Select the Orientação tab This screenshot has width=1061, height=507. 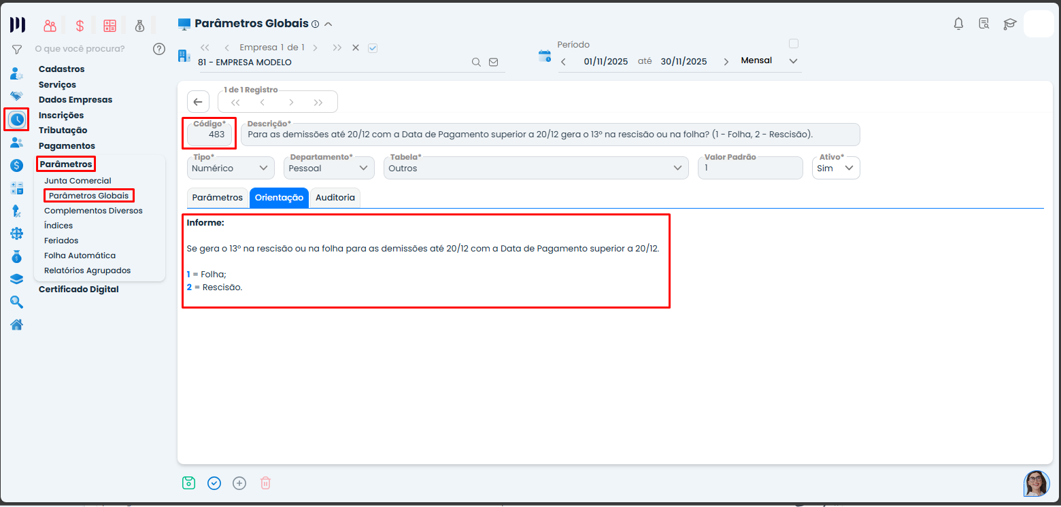click(279, 197)
